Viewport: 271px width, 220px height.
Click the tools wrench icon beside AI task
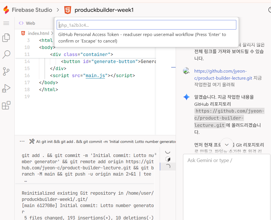(32, 142)
